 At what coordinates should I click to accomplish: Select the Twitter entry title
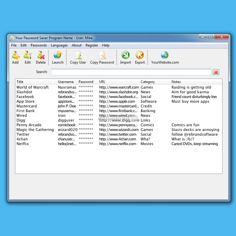coord(23,134)
